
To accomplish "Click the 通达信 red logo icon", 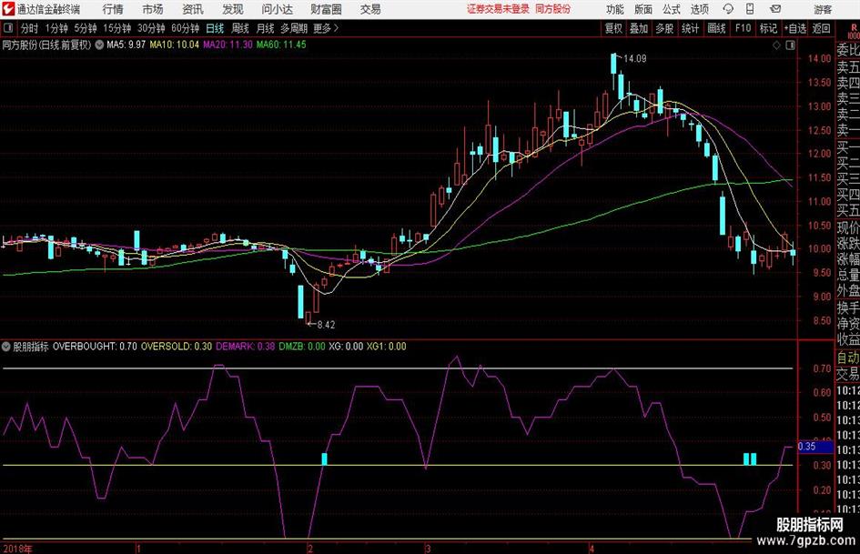I will [x=7, y=9].
